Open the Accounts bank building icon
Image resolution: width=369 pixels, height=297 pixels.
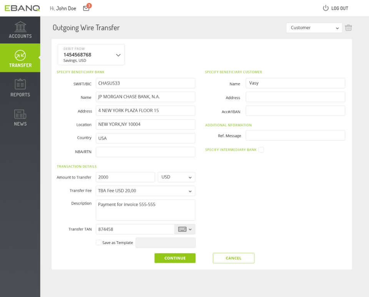tap(20, 27)
